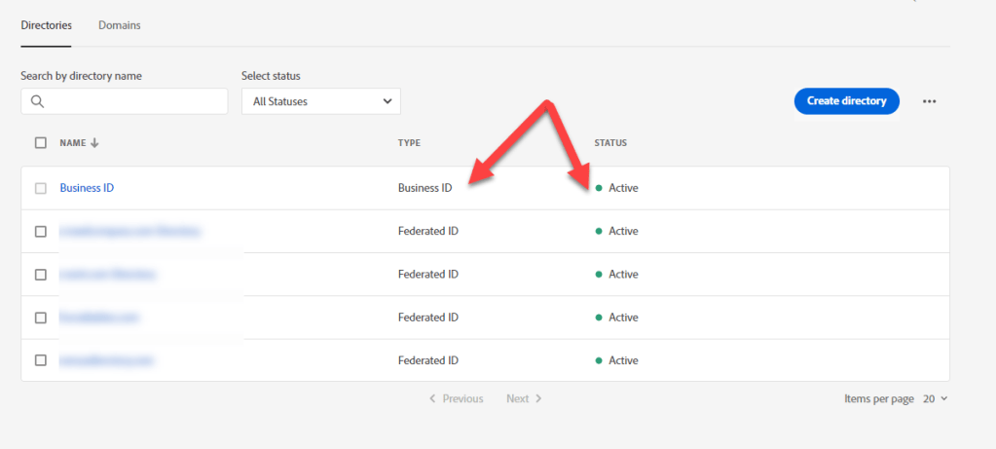This screenshot has width=996, height=449.
Task: Click the Previous page chevron
Action: click(433, 398)
